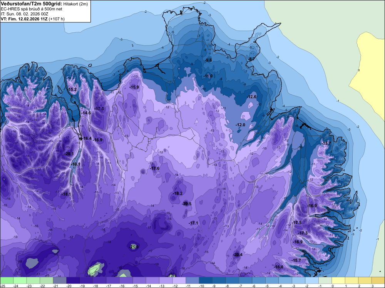Image resolution: width=385 pixels, height=288 pixels.
Task: Select the -18.2 temperature label
Action: coord(177,193)
